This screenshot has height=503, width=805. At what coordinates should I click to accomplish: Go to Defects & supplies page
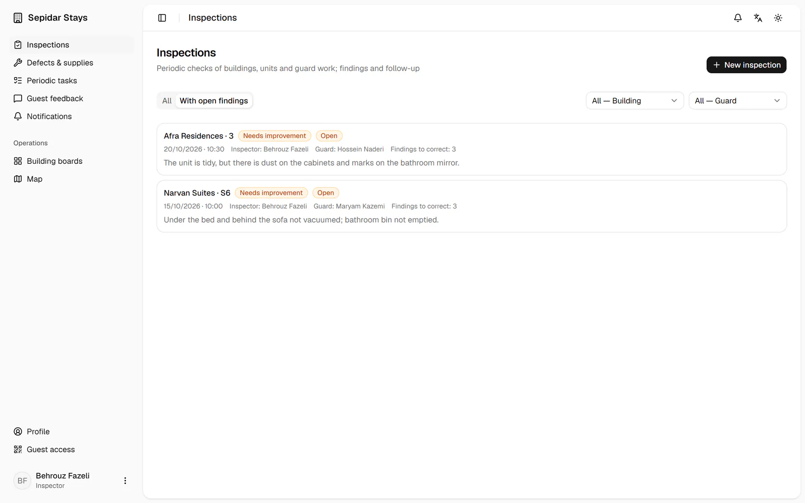(x=72, y=63)
